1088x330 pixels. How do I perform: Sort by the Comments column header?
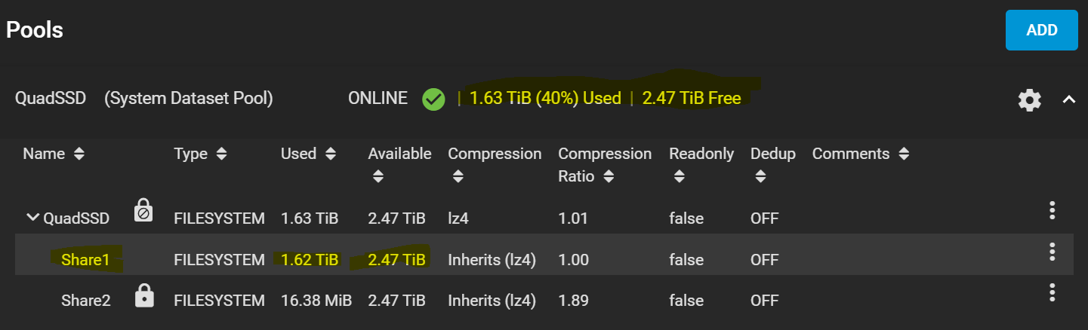coord(861,154)
